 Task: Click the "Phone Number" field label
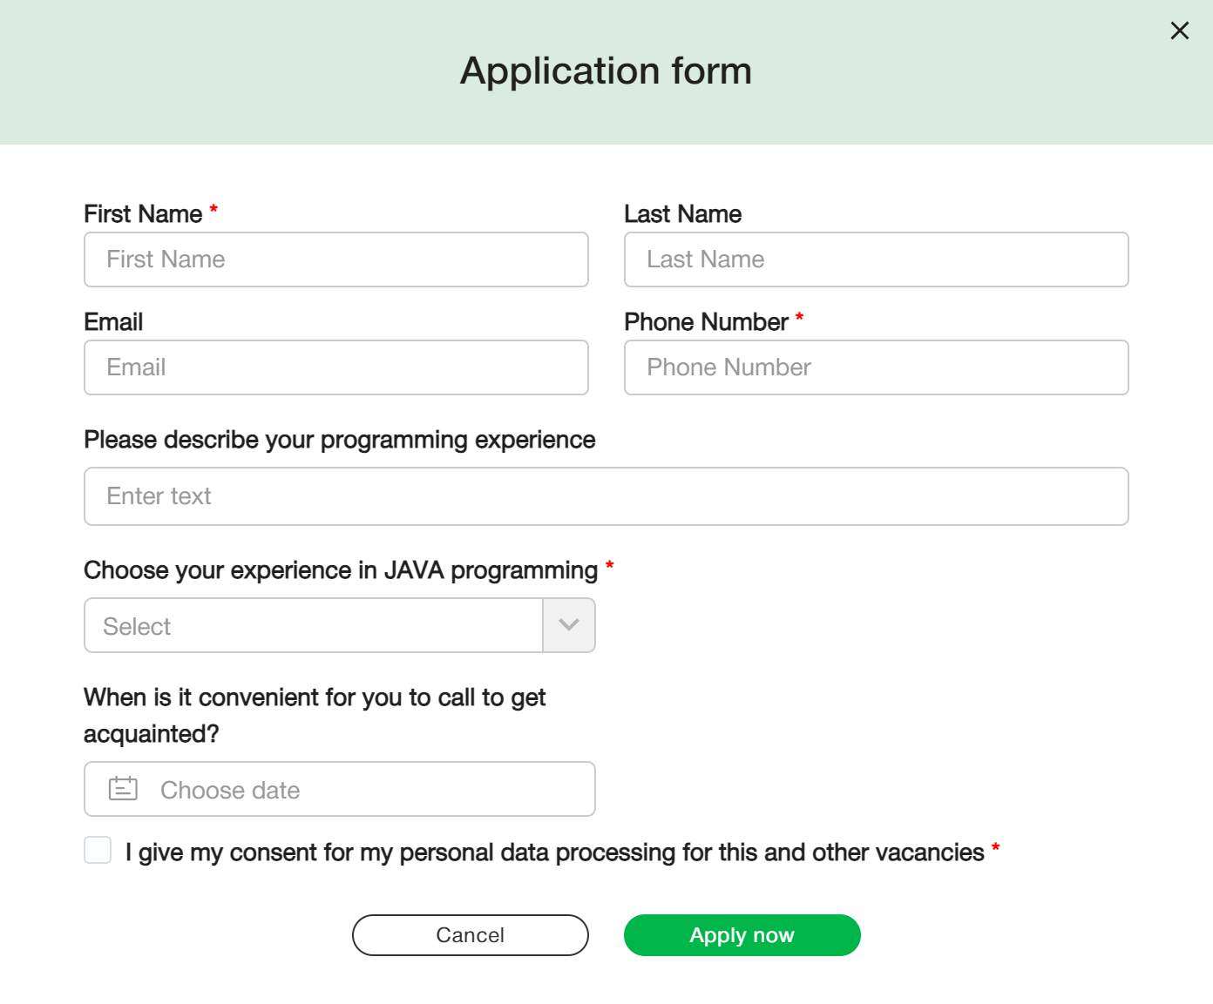point(706,322)
